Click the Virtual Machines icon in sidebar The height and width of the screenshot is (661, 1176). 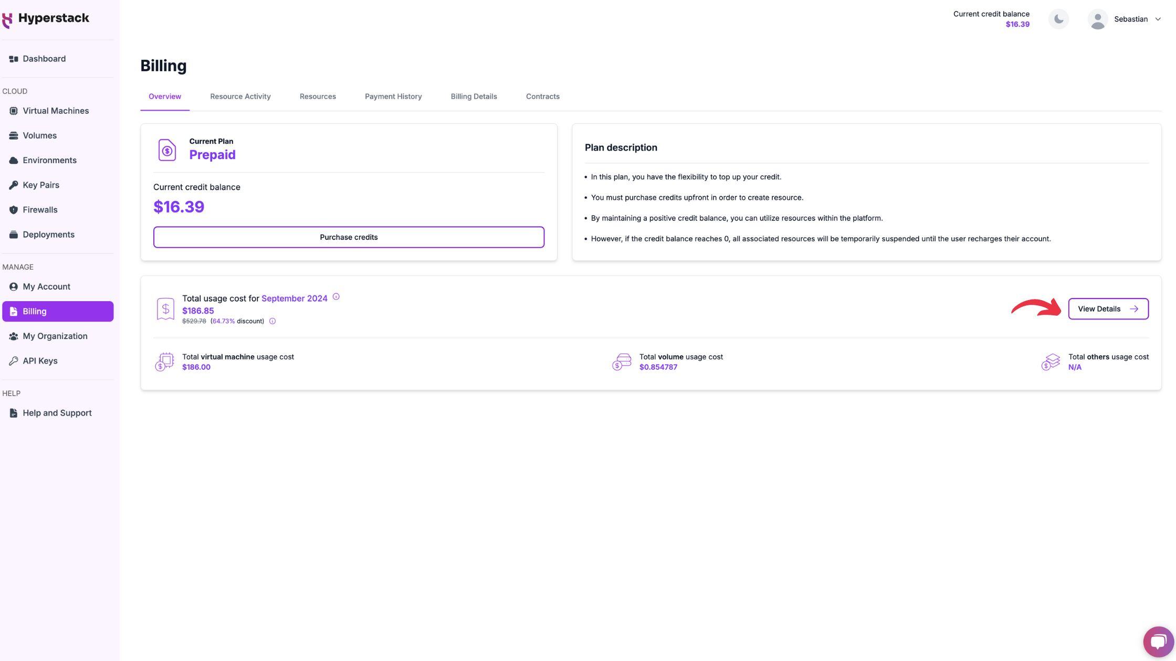point(14,111)
